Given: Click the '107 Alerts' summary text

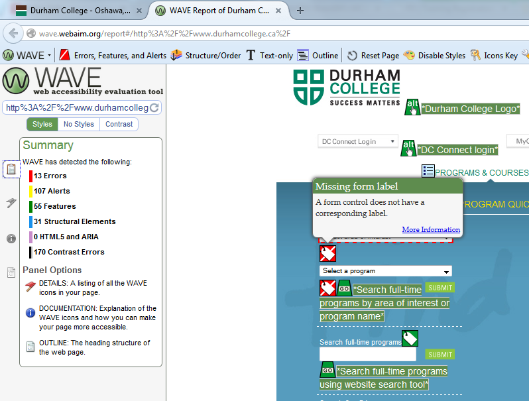Looking at the screenshot, I should coord(52,192).
